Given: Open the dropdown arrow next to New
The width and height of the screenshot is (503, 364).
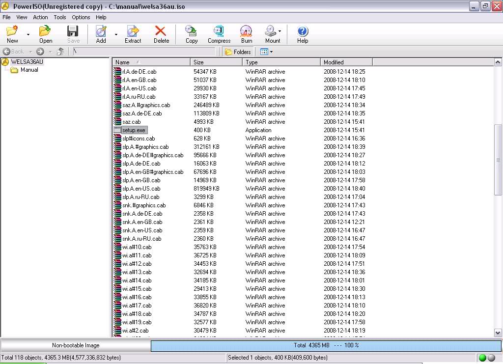Looking at the screenshot, I should (x=28, y=34).
